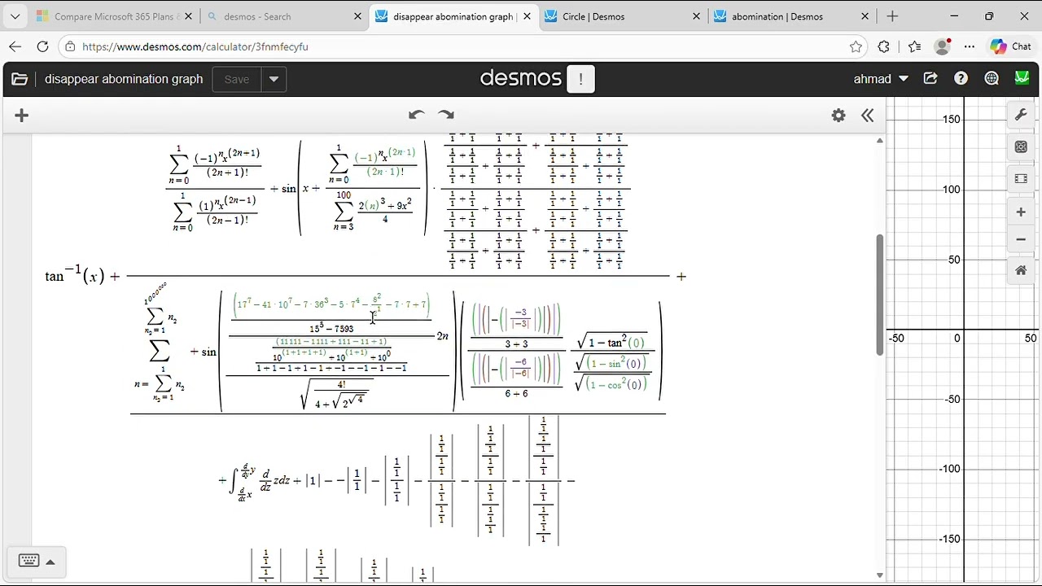Viewport: 1042px width, 586px height.
Task: Reset graph to default home view
Action: click(x=1021, y=271)
